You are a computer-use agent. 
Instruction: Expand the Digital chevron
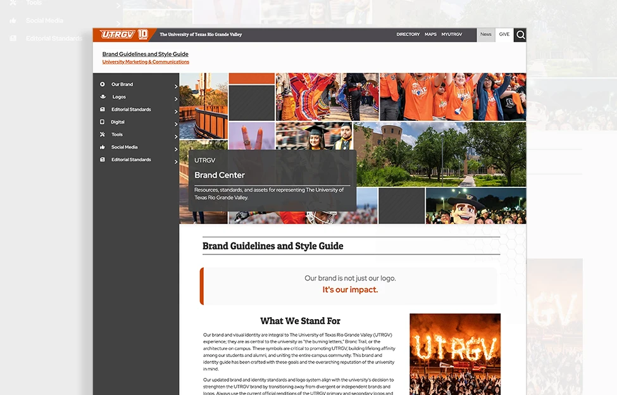[x=176, y=124]
